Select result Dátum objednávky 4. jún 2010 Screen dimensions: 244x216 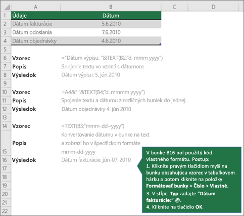tap(96, 109)
